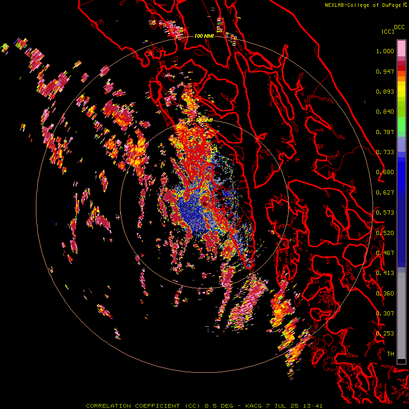This screenshot has height=409, width=409.
Task: Click the 0.840 legend value
Action: point(385,112)
